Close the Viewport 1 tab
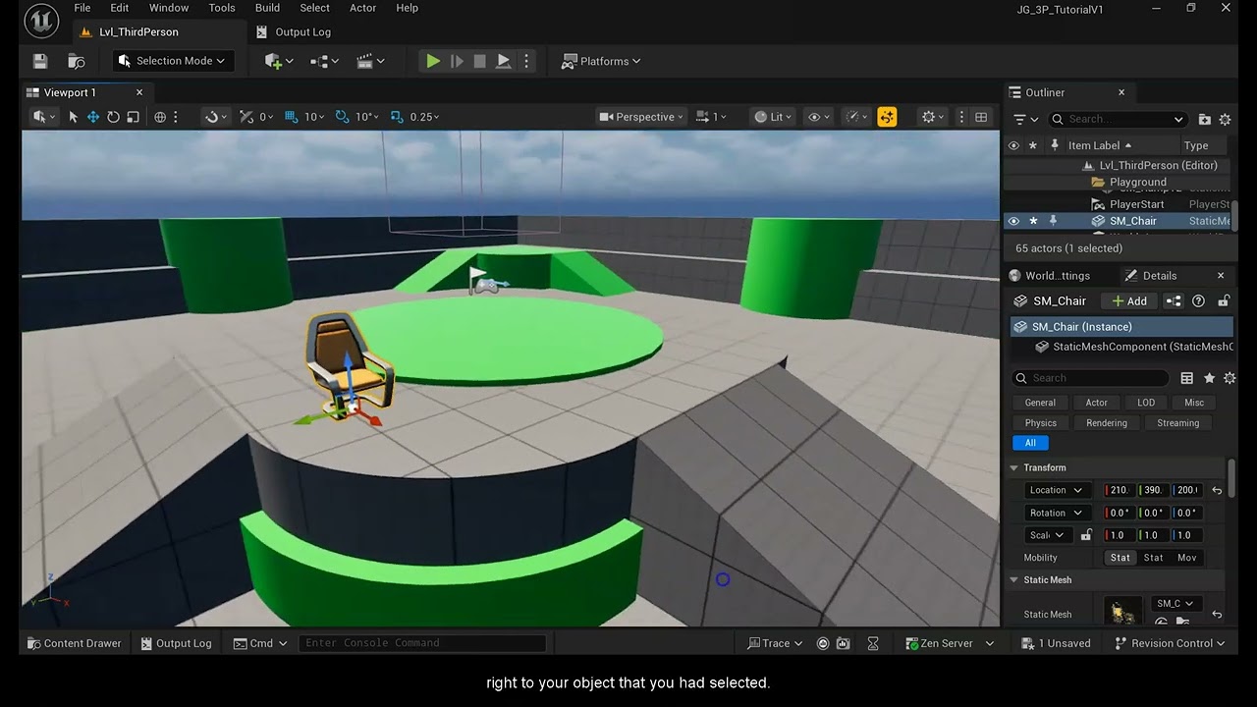The width and height of the screenshot is (1257, 707). click(x=139, y=92)
